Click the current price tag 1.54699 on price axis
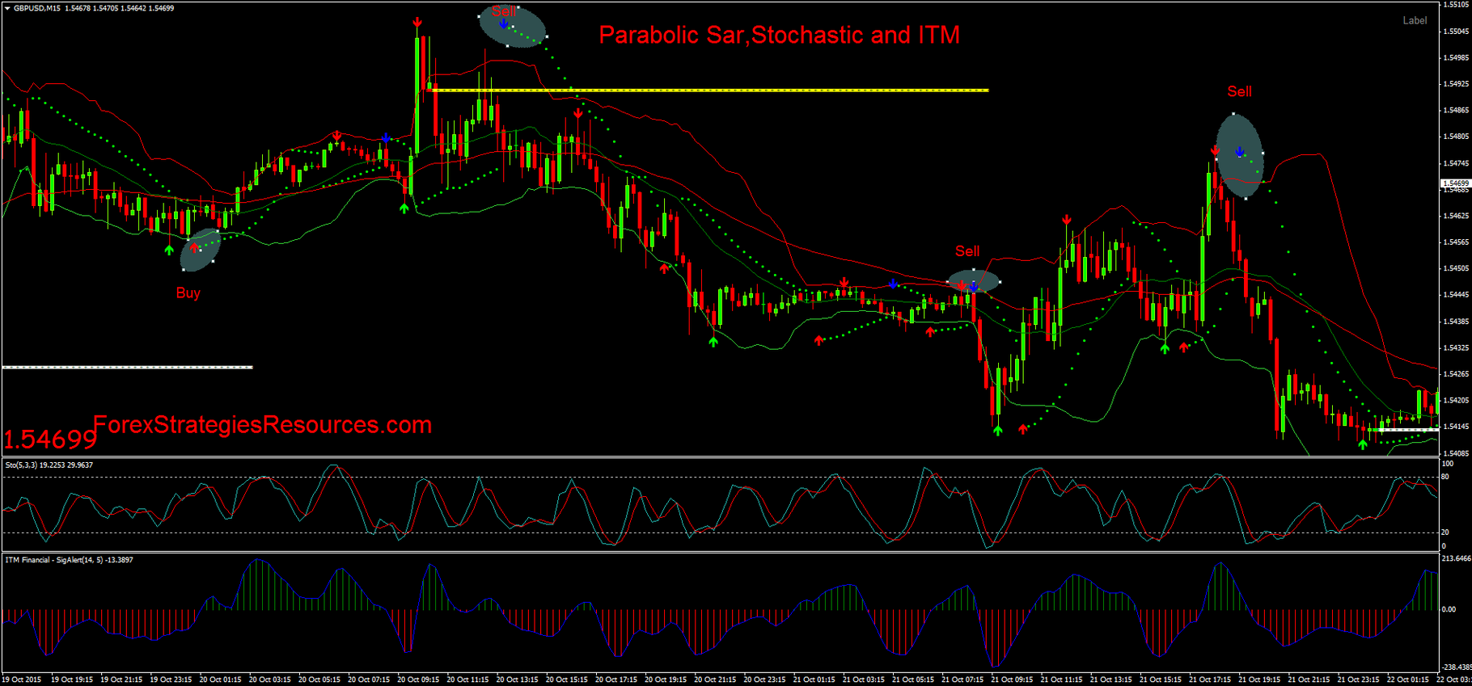 pos(1456,183)
